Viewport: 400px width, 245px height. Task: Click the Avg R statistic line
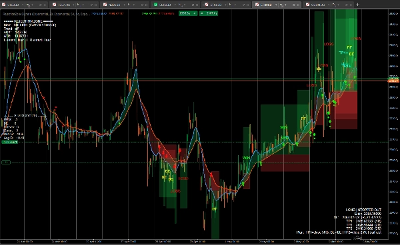pos(14,138)
